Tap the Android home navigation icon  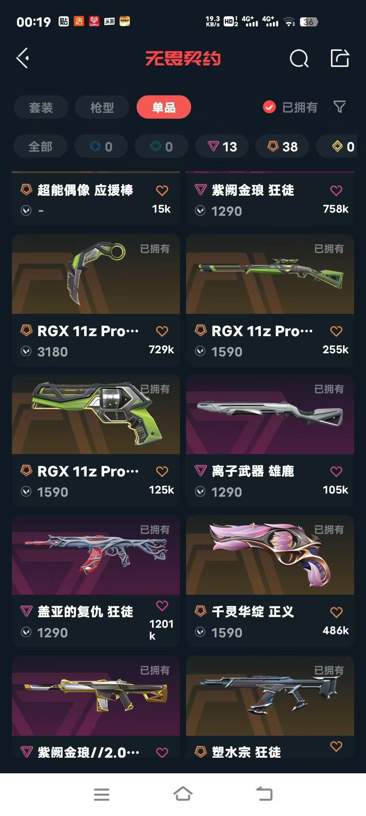[183, 794]
